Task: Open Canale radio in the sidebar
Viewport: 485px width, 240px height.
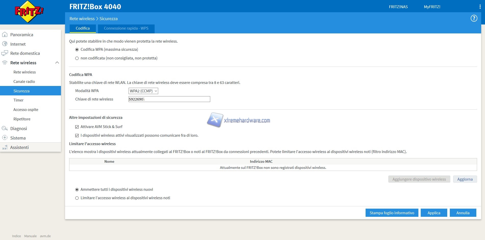Action: [x=24, y=82]
